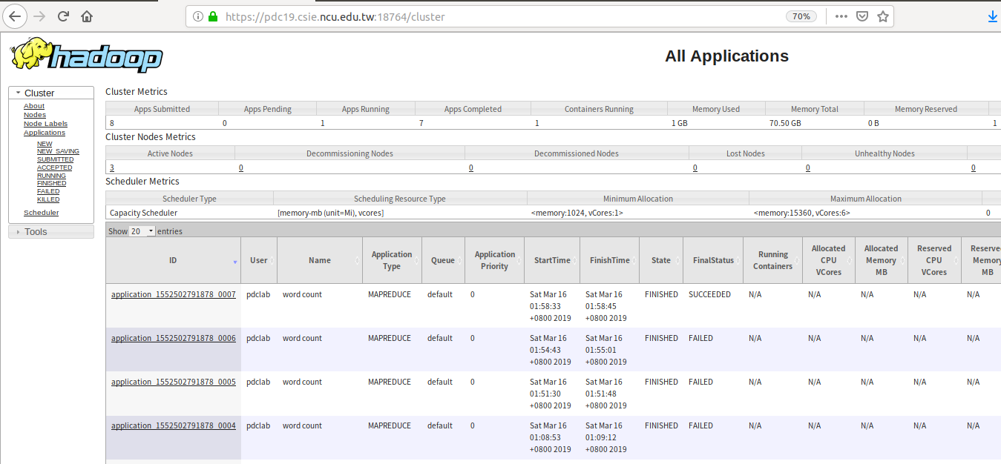Reload the page with the refresh icon

(63, 16)
